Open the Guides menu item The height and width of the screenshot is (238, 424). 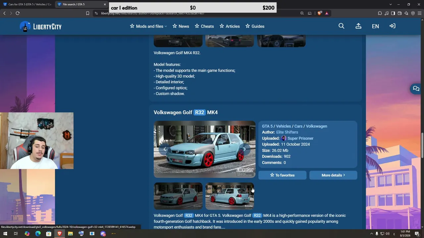click(255, 26)
